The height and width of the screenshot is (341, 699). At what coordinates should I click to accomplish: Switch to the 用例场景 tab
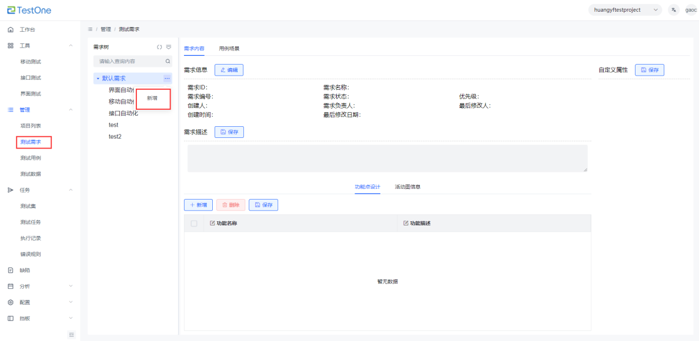(x=229, y=48)
